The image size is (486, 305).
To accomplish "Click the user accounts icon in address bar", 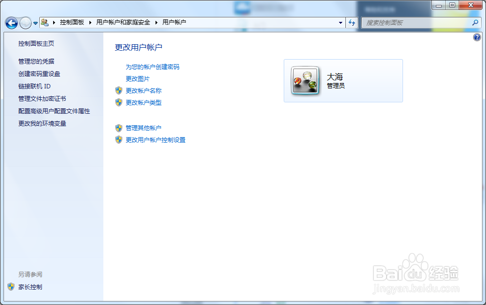I will tap(45, 22).
